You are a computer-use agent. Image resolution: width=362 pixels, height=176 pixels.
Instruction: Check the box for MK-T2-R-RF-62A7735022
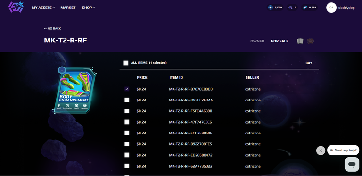point(127,166)
